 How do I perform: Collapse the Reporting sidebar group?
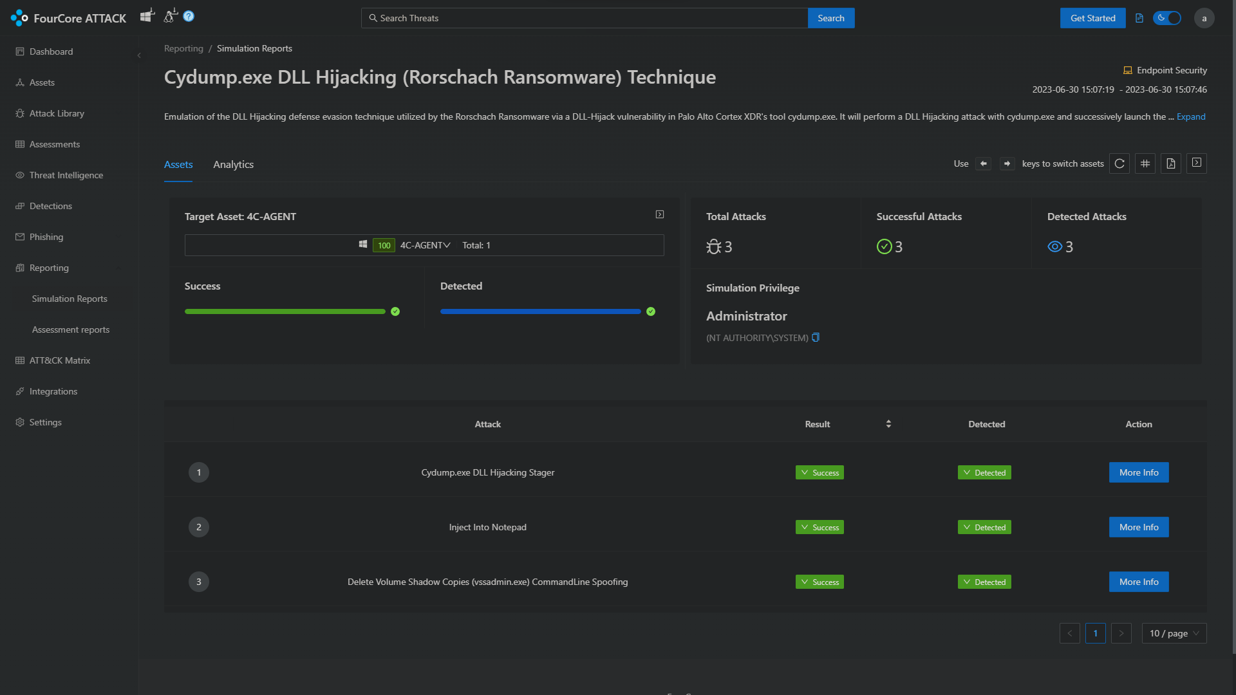[70, 268]
